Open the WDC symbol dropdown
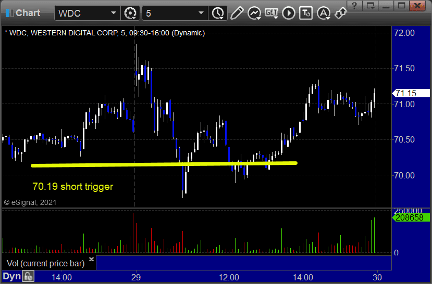 pyautogui.click(x=113, y=13)
